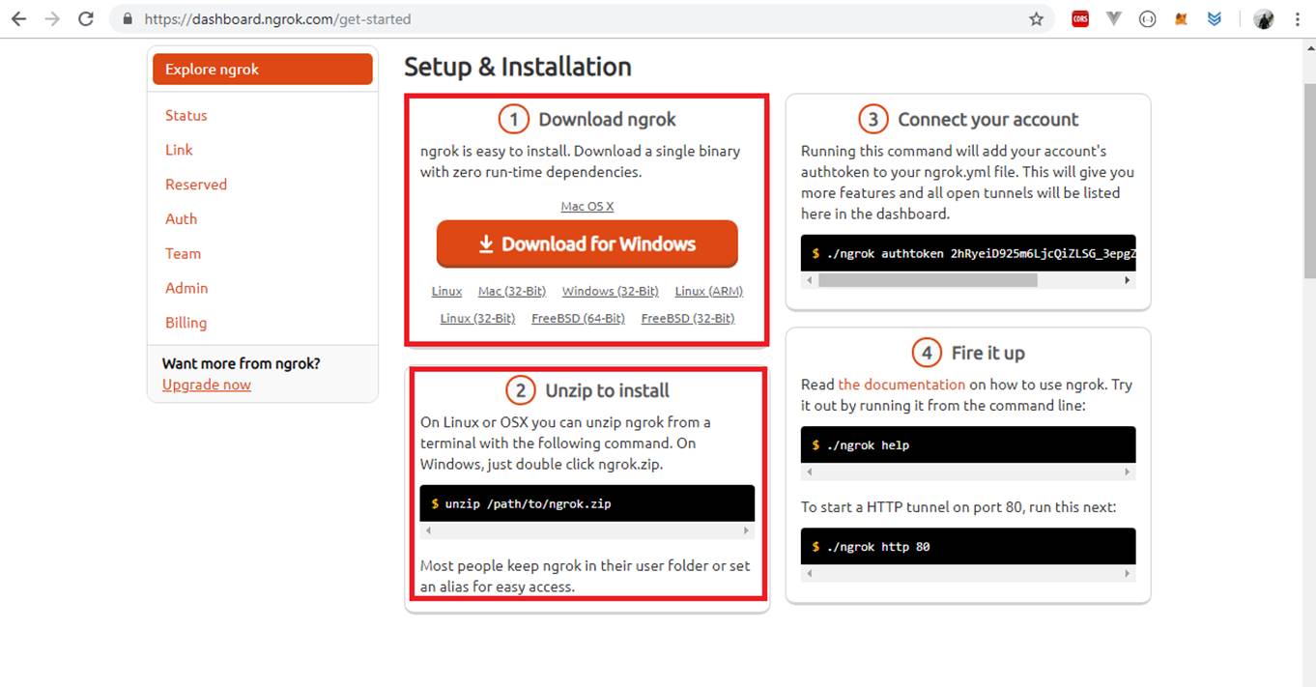Click right arrow of authtoken scrollbar
The image size is (1316, 687).
pyautogui.click(x=1127, y=280)
